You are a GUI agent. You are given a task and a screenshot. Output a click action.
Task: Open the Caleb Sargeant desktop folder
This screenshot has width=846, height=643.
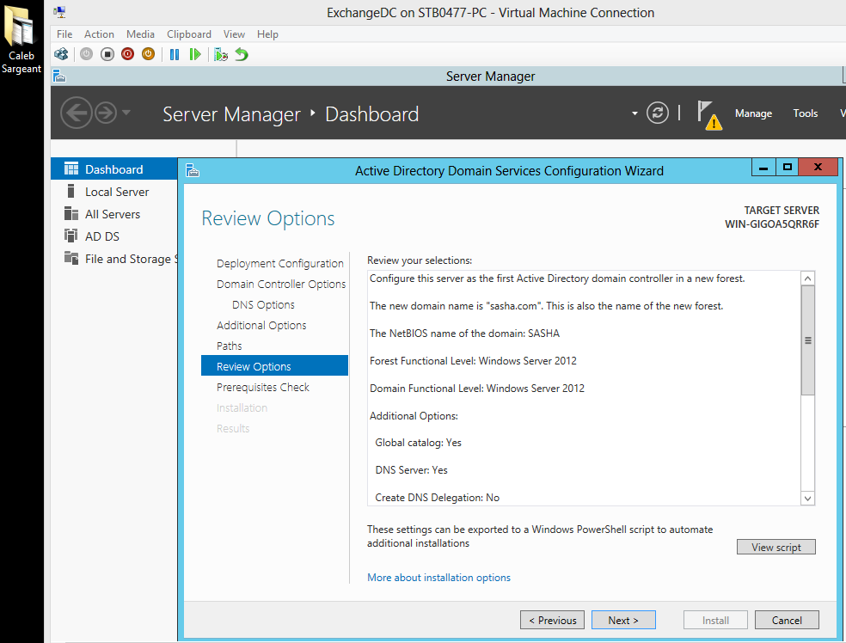(21, 40)
